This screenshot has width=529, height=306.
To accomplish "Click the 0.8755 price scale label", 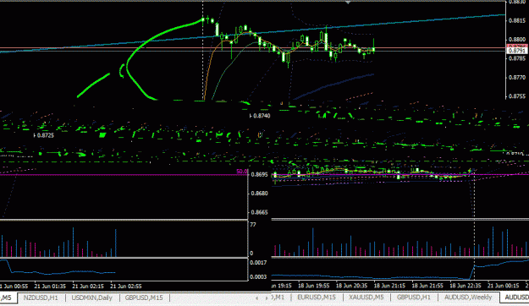I will (517, 96).
